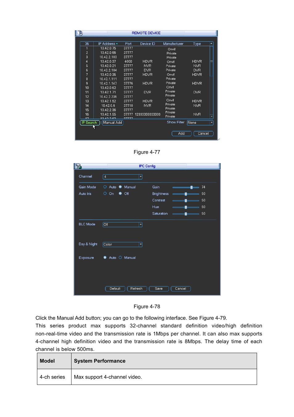Click the device list scroll down arrow
The image size is (294, 417).
click(211, 117)
